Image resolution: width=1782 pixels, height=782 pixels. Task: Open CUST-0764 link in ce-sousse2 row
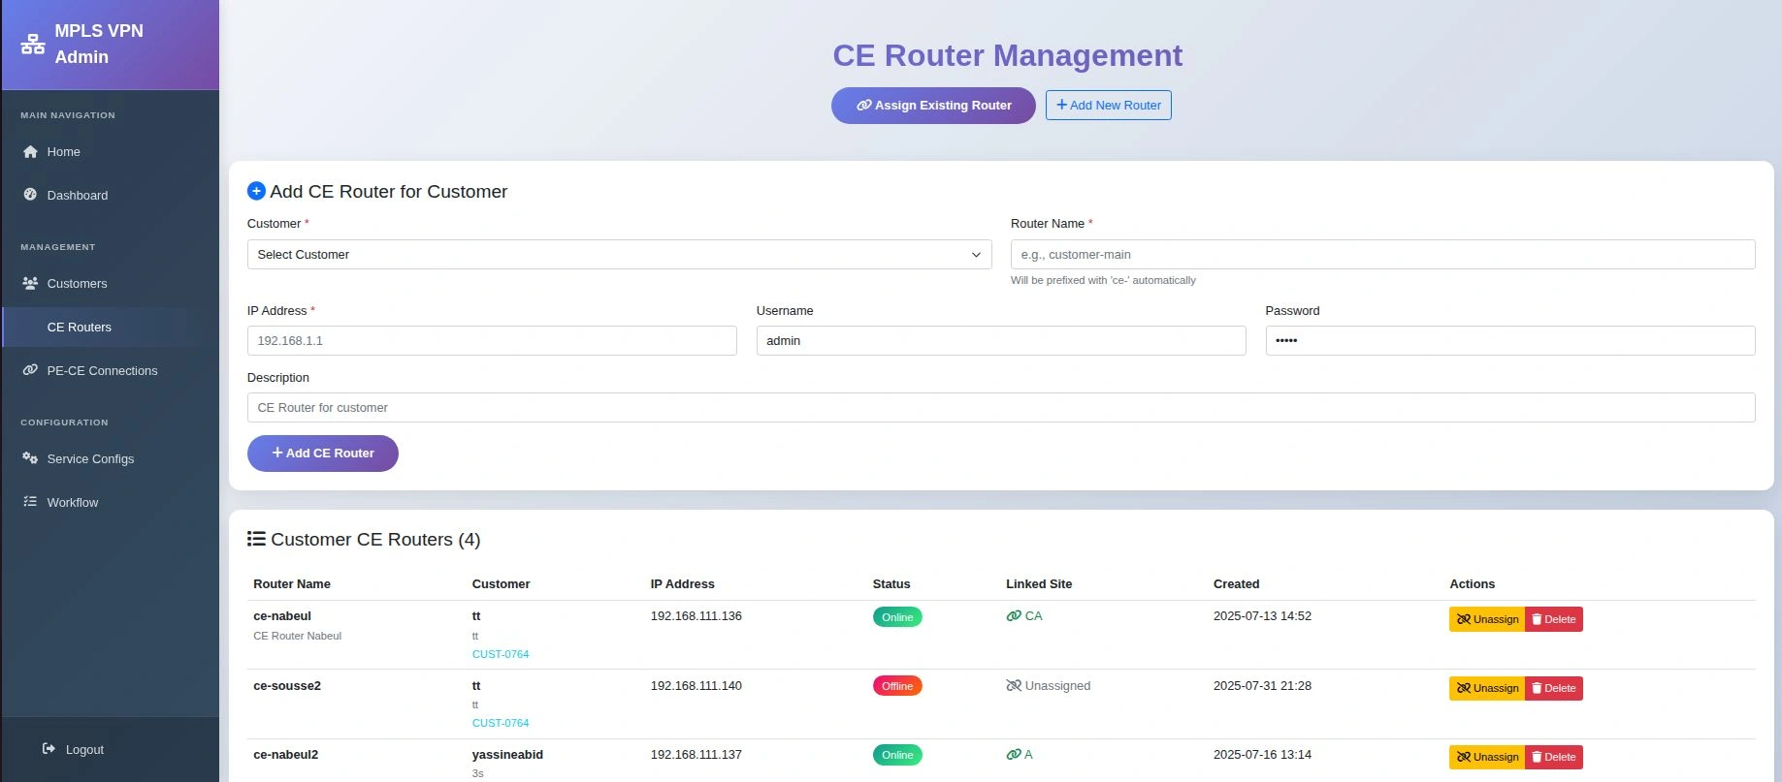(501, 723)
